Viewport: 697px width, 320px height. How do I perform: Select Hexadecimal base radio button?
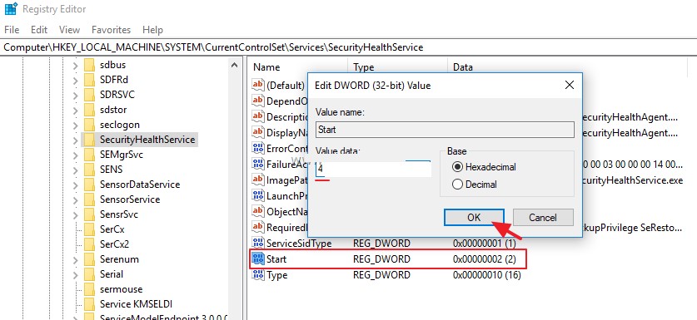(457, 167)
